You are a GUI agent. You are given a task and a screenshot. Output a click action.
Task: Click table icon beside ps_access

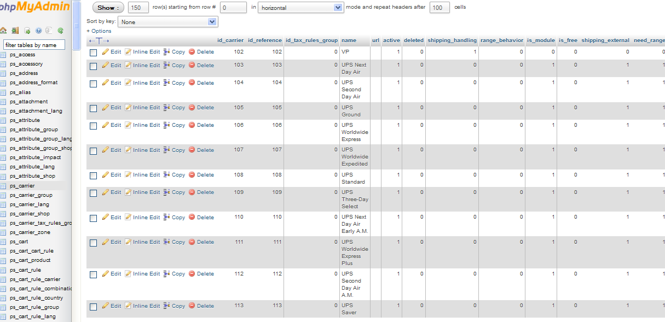3,55
